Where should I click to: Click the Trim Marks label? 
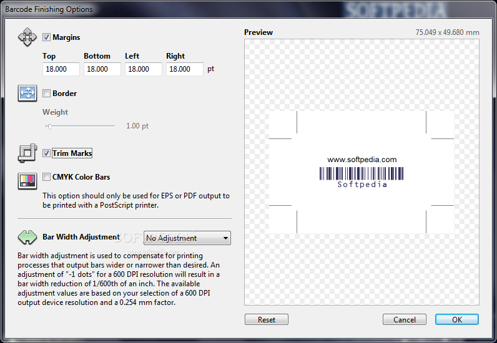(72, 153)
